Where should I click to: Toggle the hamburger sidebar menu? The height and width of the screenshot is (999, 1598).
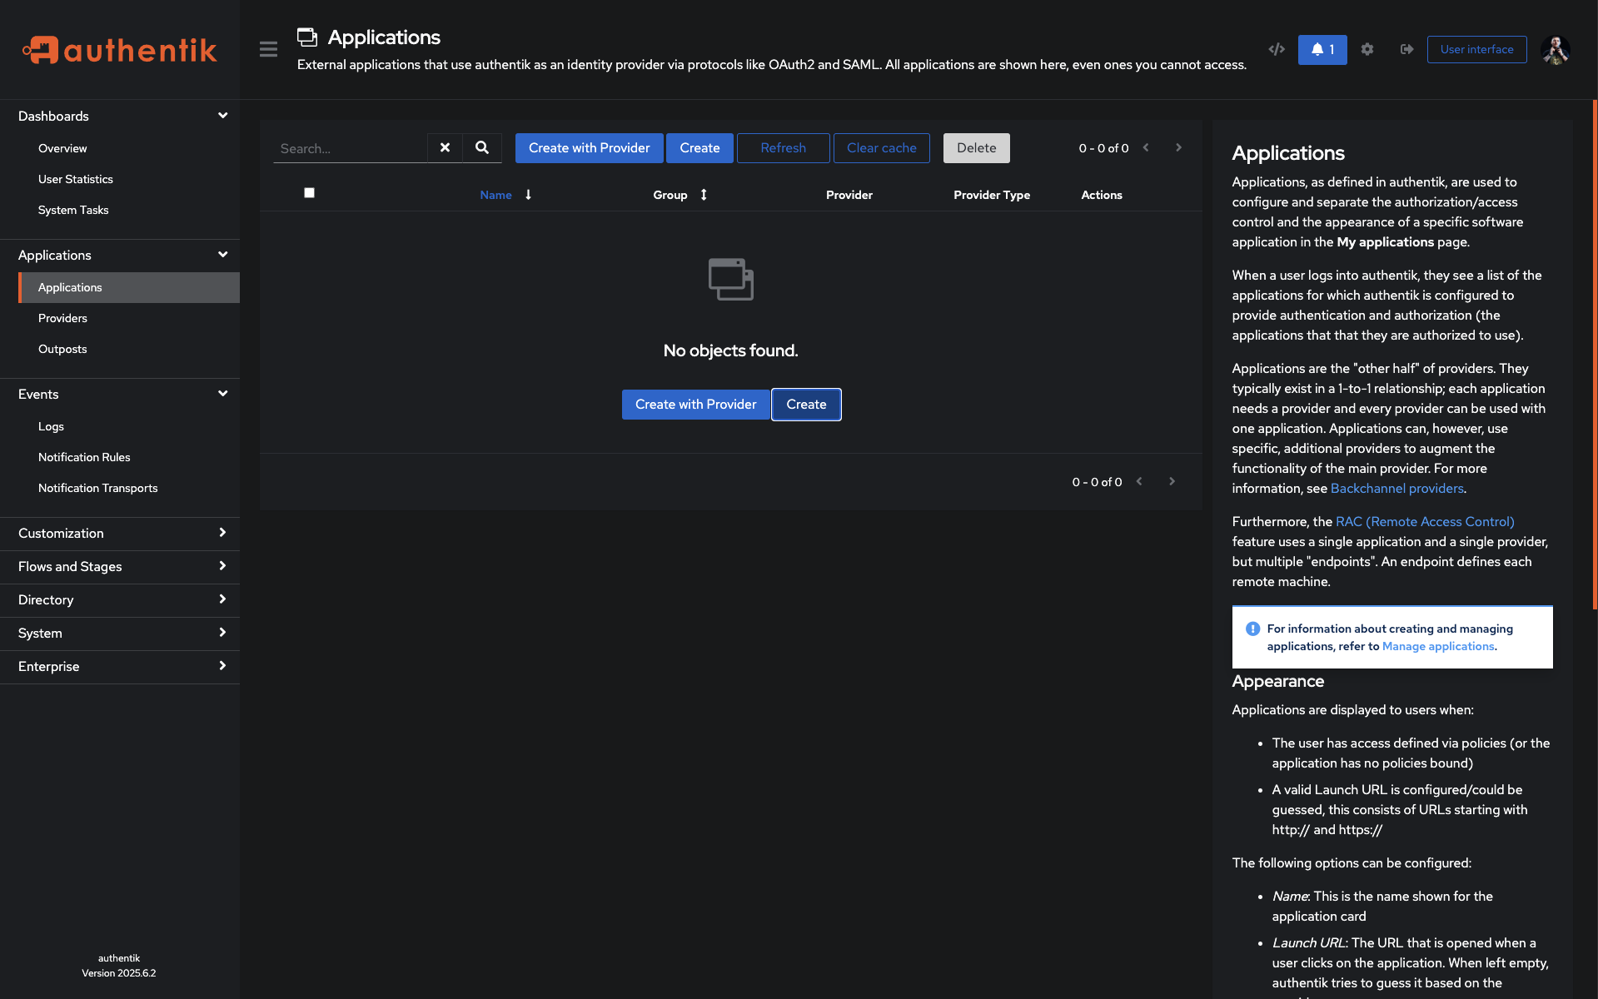click(x=268, y=49)
